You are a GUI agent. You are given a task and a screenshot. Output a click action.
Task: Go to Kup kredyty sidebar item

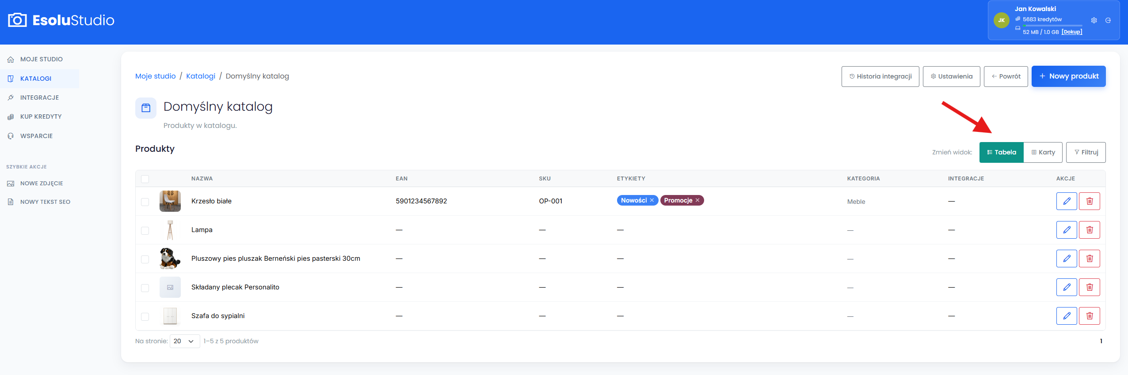coord(41,116)
